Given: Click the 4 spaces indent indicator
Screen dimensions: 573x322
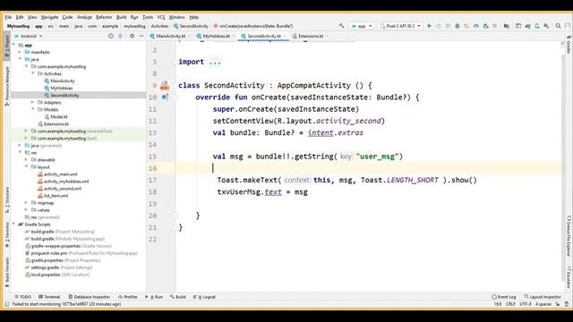Looking at the screenshot, I should coord(543,304).
